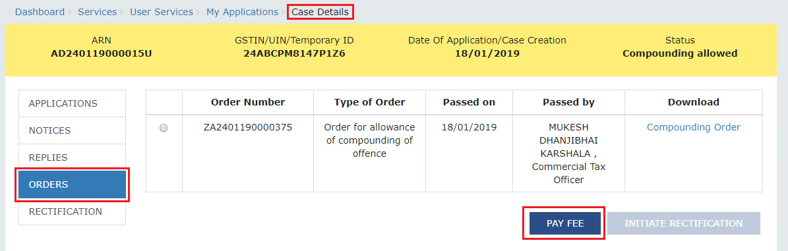Screen dimensions: 788x251
Task: Download the Compounding Order document
Action: coord(693,128)
